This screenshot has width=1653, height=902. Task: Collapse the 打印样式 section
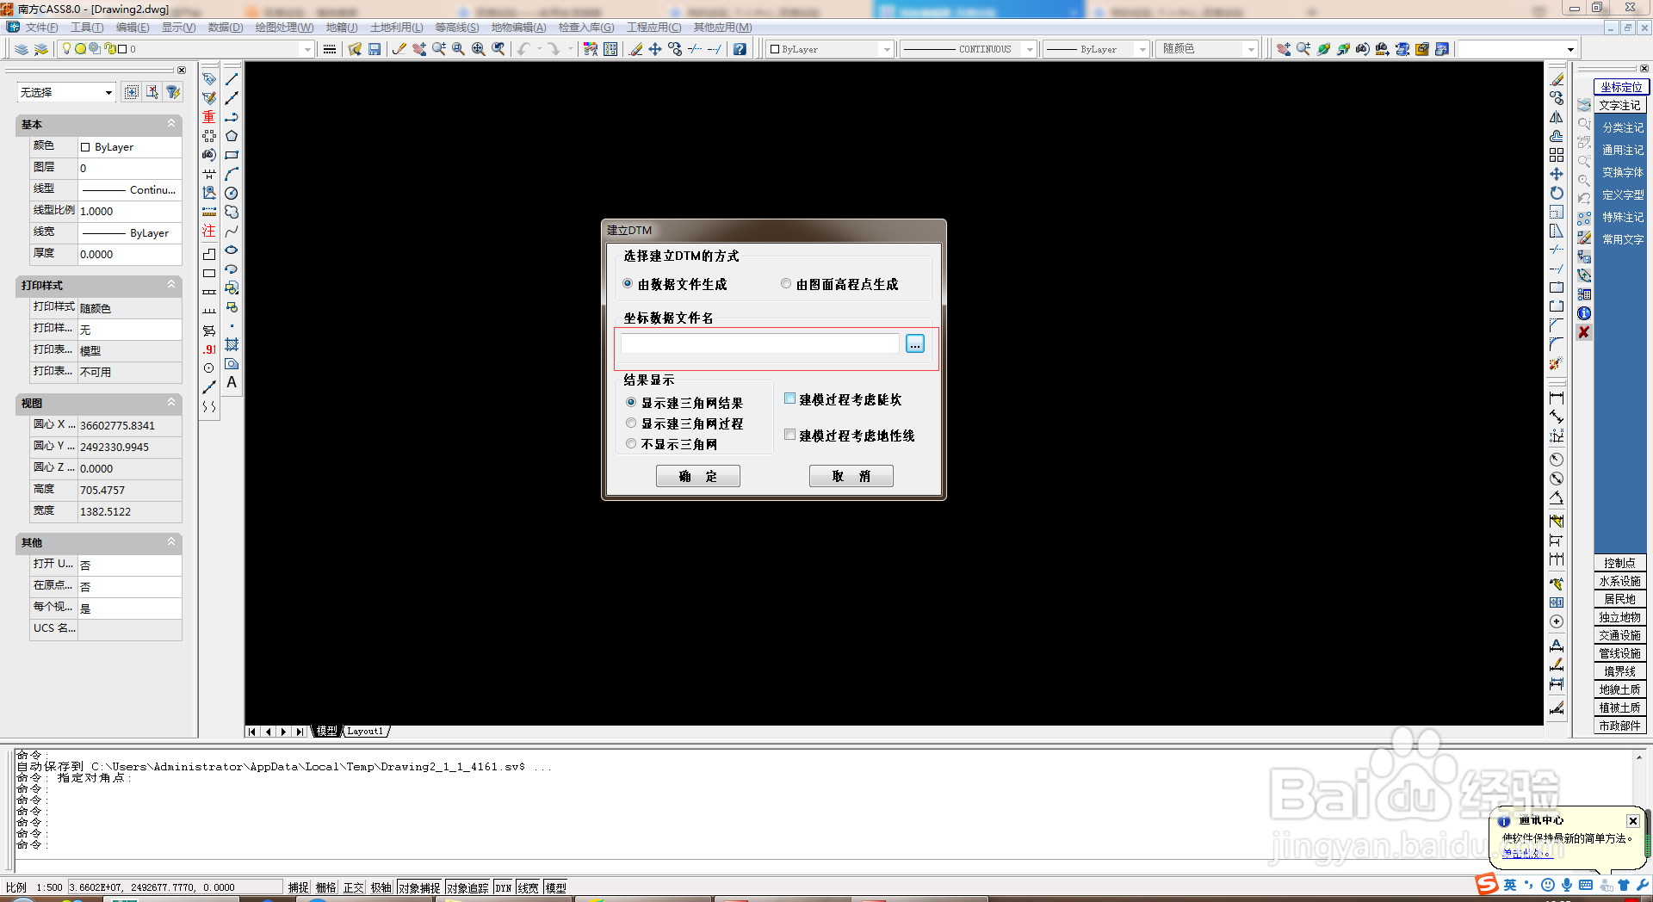(171, 285)
